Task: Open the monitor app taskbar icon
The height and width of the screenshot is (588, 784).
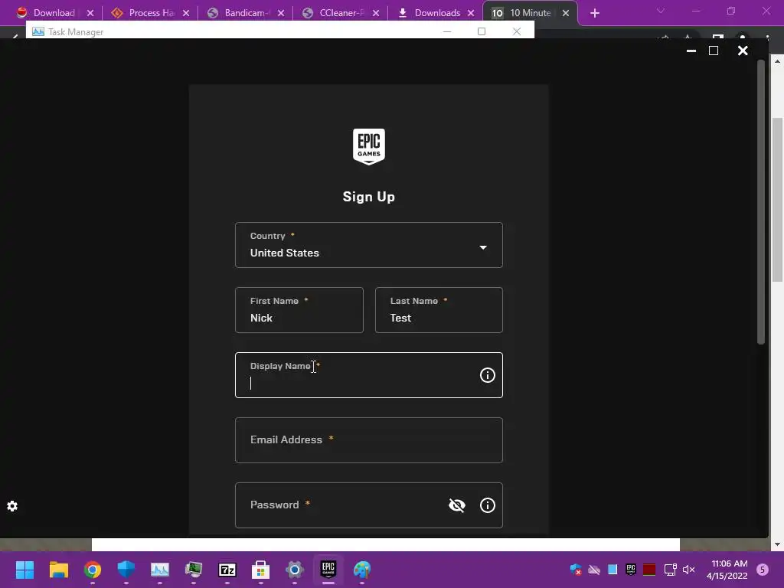Action: point(194,570)
